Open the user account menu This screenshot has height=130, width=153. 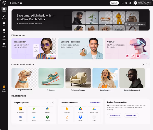tap(142, 3)
